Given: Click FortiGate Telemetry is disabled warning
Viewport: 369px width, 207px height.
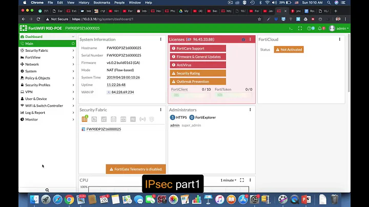Looking at the screenshot, I should tap(136, 169).
